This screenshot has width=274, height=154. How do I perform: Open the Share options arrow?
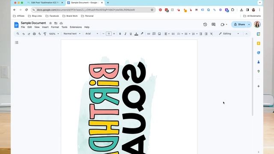pos(249,24)
